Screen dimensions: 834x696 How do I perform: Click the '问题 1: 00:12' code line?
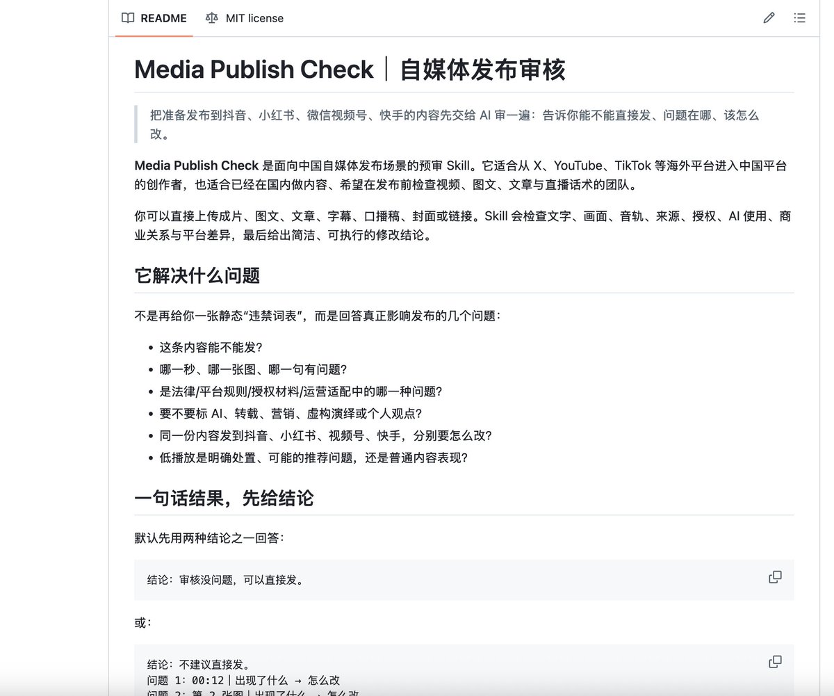(x=243, y=680)
